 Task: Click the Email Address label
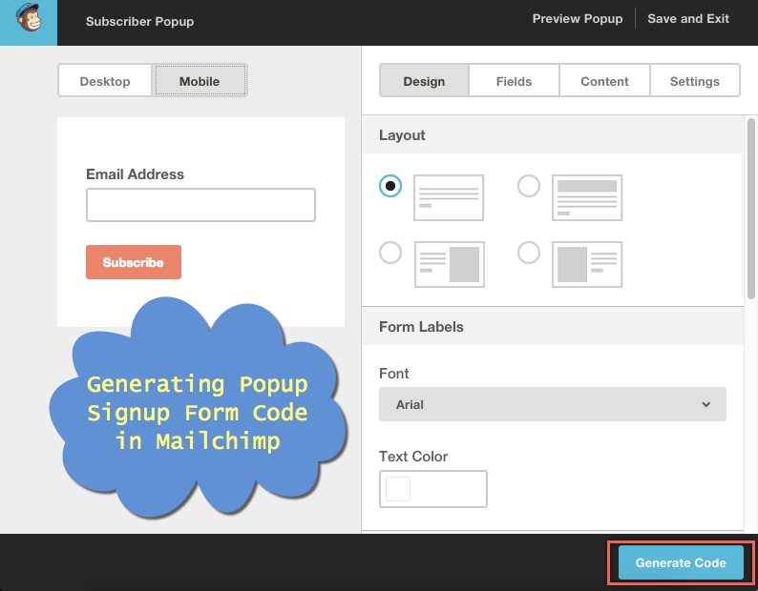(x=135, y=174)
